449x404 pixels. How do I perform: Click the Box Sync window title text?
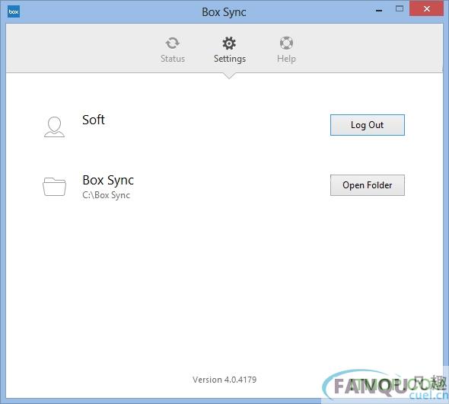224,12
